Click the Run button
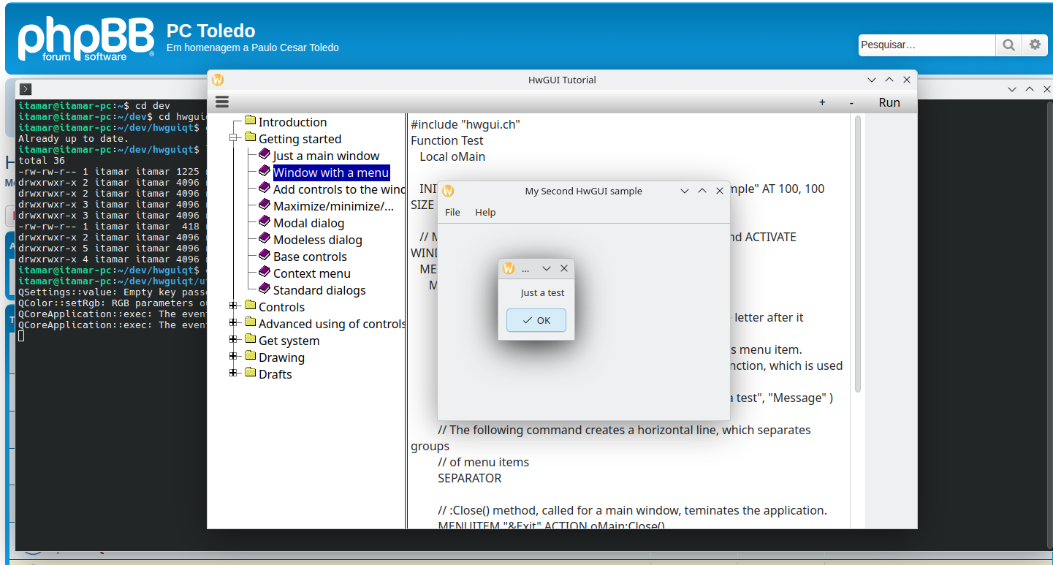Viewport: 1053px width, 565px height. [889, 102]
